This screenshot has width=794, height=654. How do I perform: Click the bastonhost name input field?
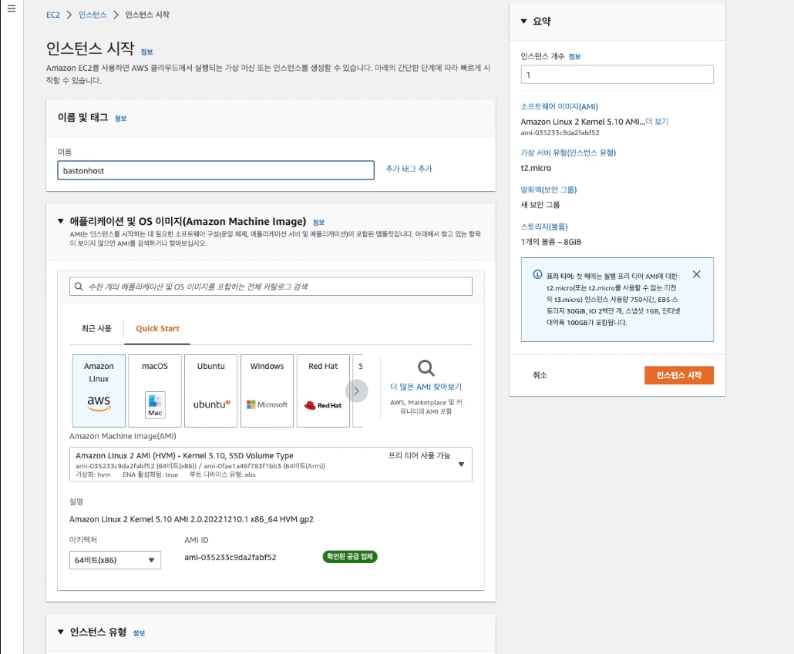pos(216,170)
